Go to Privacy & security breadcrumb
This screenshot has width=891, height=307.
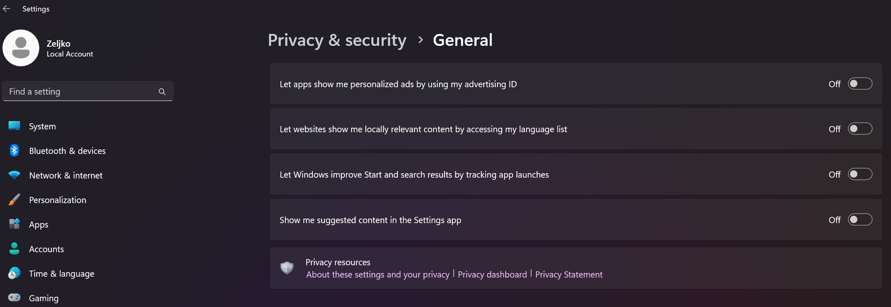click(337, 40)
